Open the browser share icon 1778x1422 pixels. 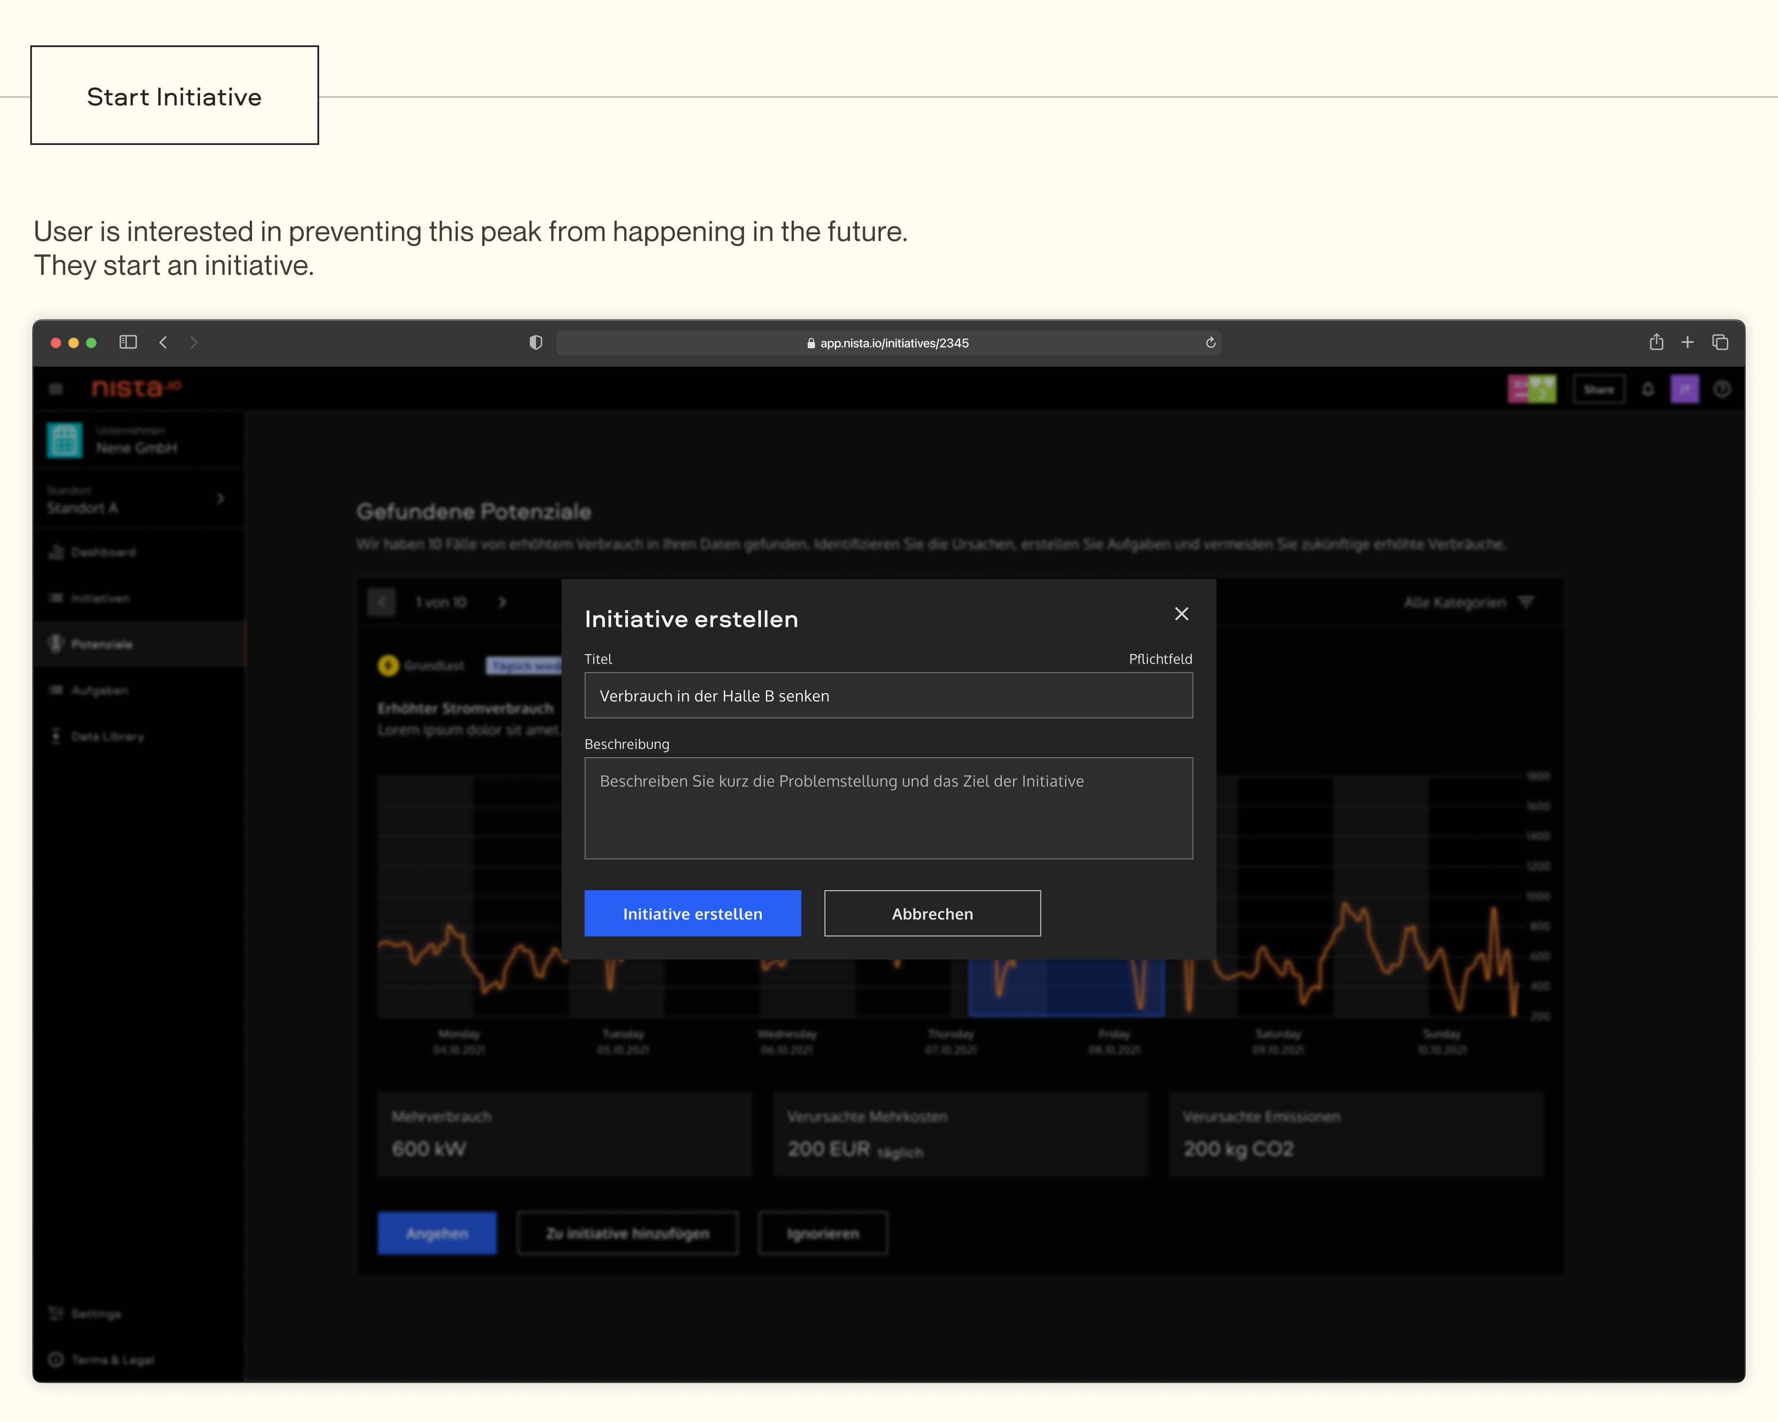pos(1656,342)
